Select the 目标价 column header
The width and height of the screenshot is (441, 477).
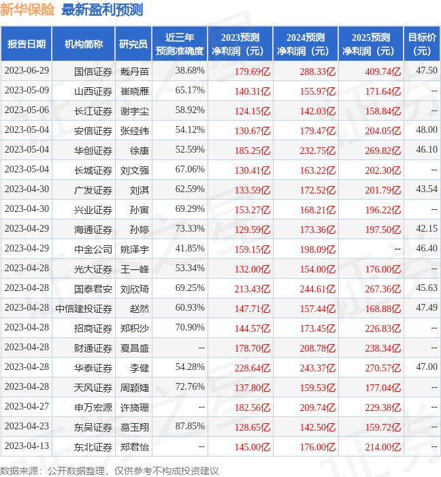click(x=422, y=44)
